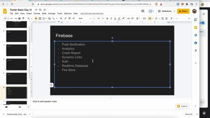Select the line tool
This screenshot has height=118, width=210.
coord(53,18)
